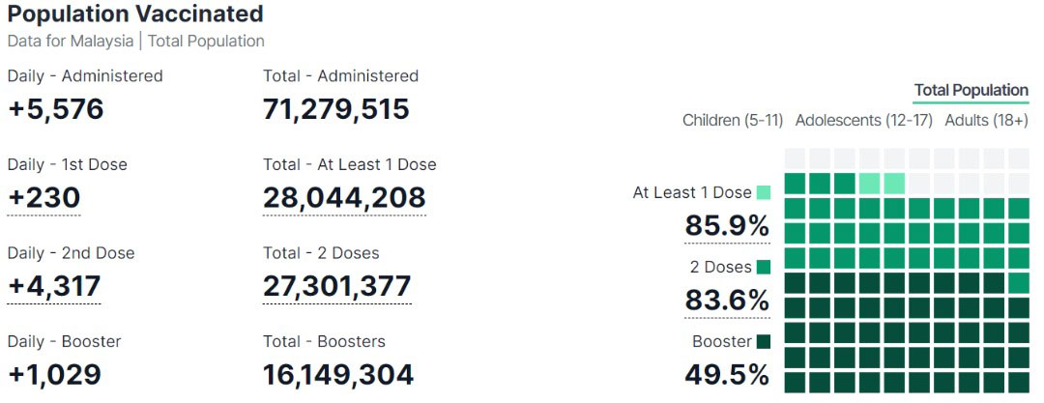Click the Daily Booster +1,029 value

[x=54, y=375]
